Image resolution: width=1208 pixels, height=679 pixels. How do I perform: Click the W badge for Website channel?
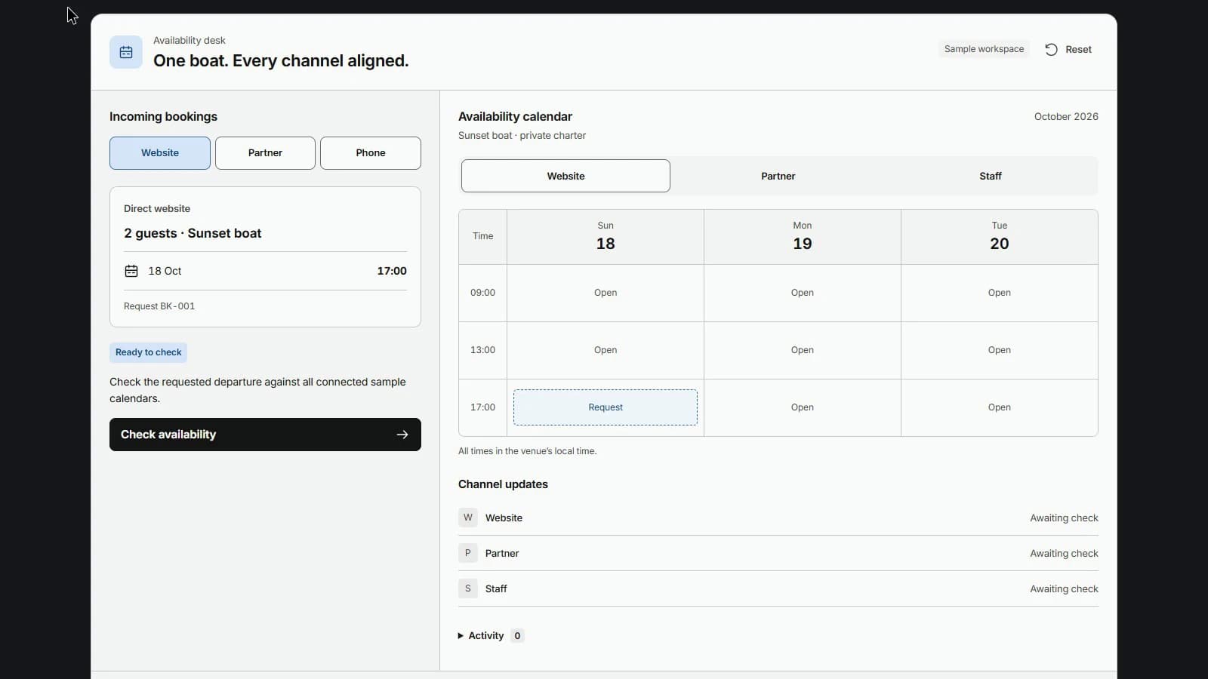[468, 518]
